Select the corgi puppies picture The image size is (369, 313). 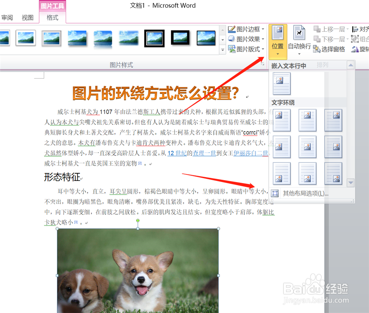(x=138, y=271)
